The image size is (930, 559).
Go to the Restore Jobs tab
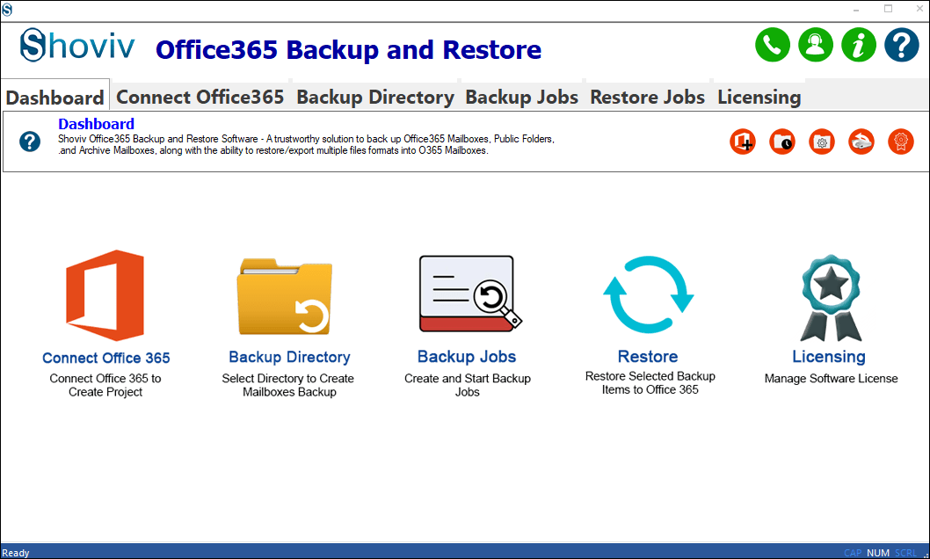click(x=647, y=98)
